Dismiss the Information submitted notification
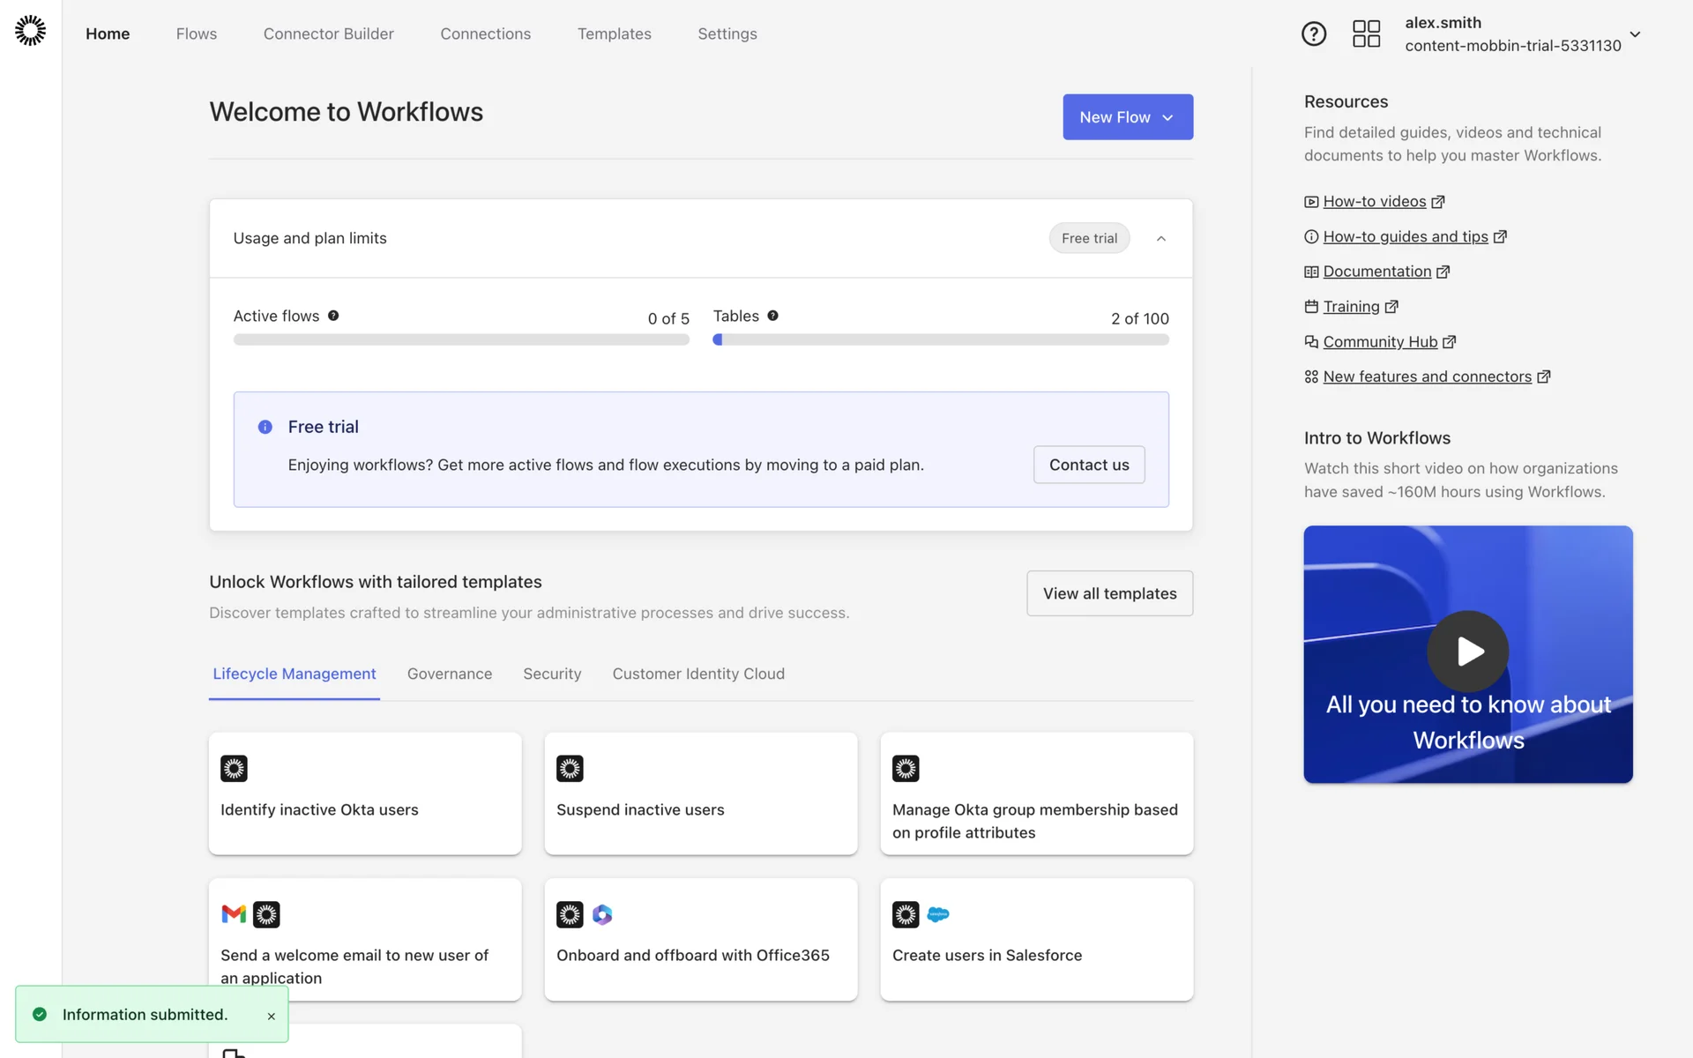The width and height of the screenshot is (1693, 1058). (271, 1017)
